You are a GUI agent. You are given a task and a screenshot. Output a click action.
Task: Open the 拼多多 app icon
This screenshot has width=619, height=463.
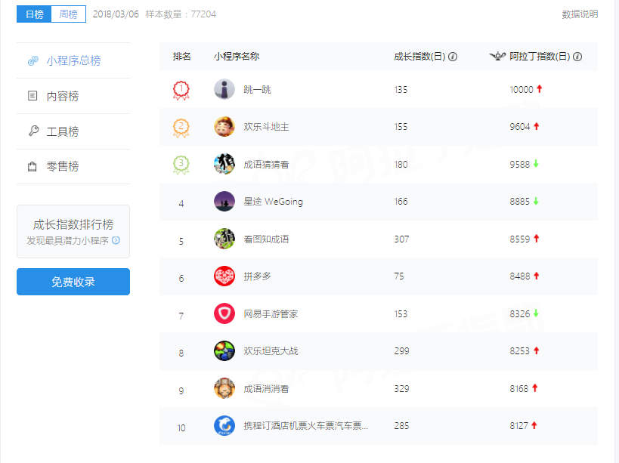[x=224, y=276]
